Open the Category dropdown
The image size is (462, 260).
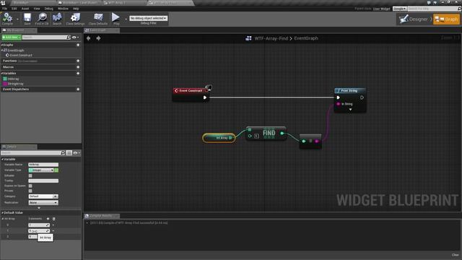43,196
